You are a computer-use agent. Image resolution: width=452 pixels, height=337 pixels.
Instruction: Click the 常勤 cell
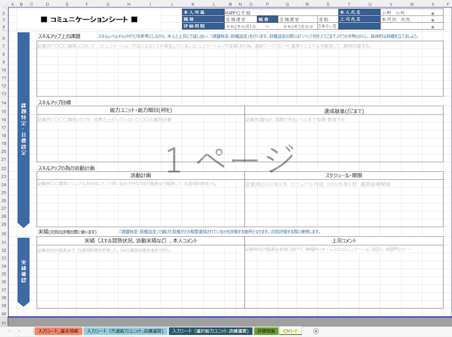click(328, 19)
